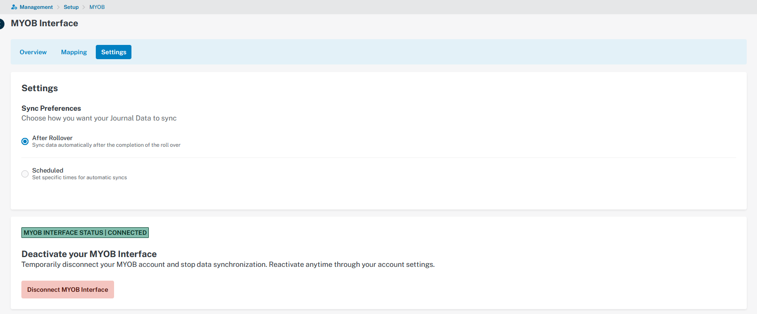Click the MYOB Interface Status Connected badge
757x314 pixels.
click(x=85, y=233)
